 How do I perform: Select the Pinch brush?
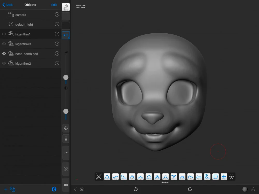157,177
